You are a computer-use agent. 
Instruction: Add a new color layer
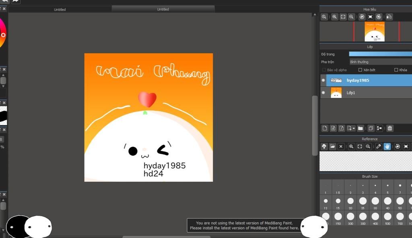[325, 128]
